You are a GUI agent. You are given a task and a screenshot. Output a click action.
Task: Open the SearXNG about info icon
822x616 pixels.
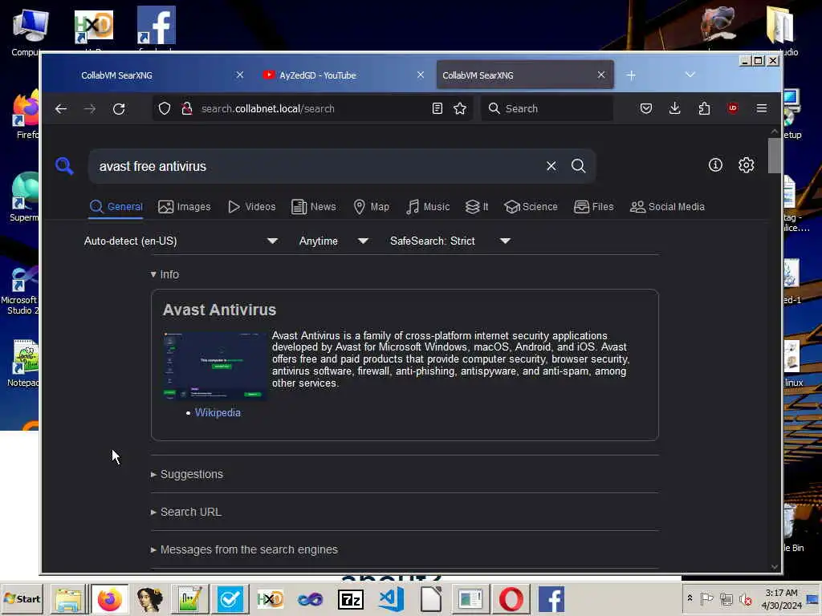tap(715, 165)
